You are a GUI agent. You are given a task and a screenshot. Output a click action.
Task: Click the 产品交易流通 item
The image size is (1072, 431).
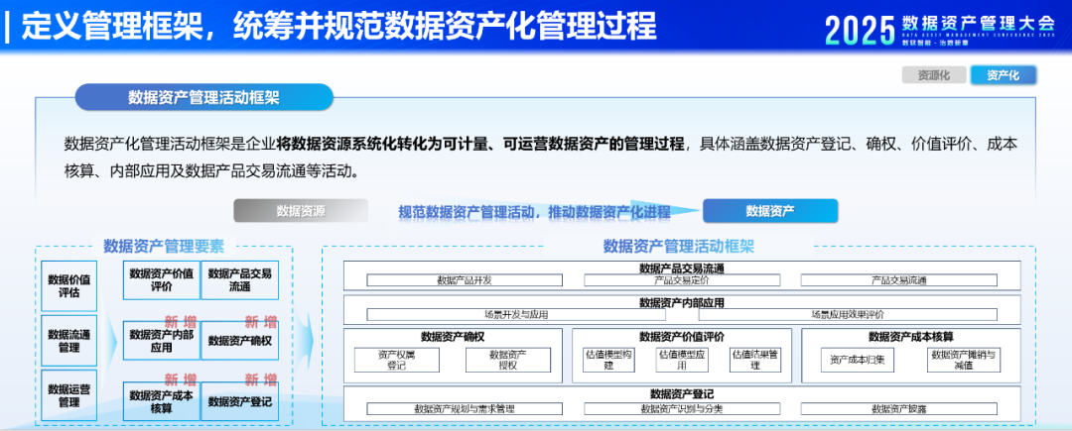tap(898, 279)
